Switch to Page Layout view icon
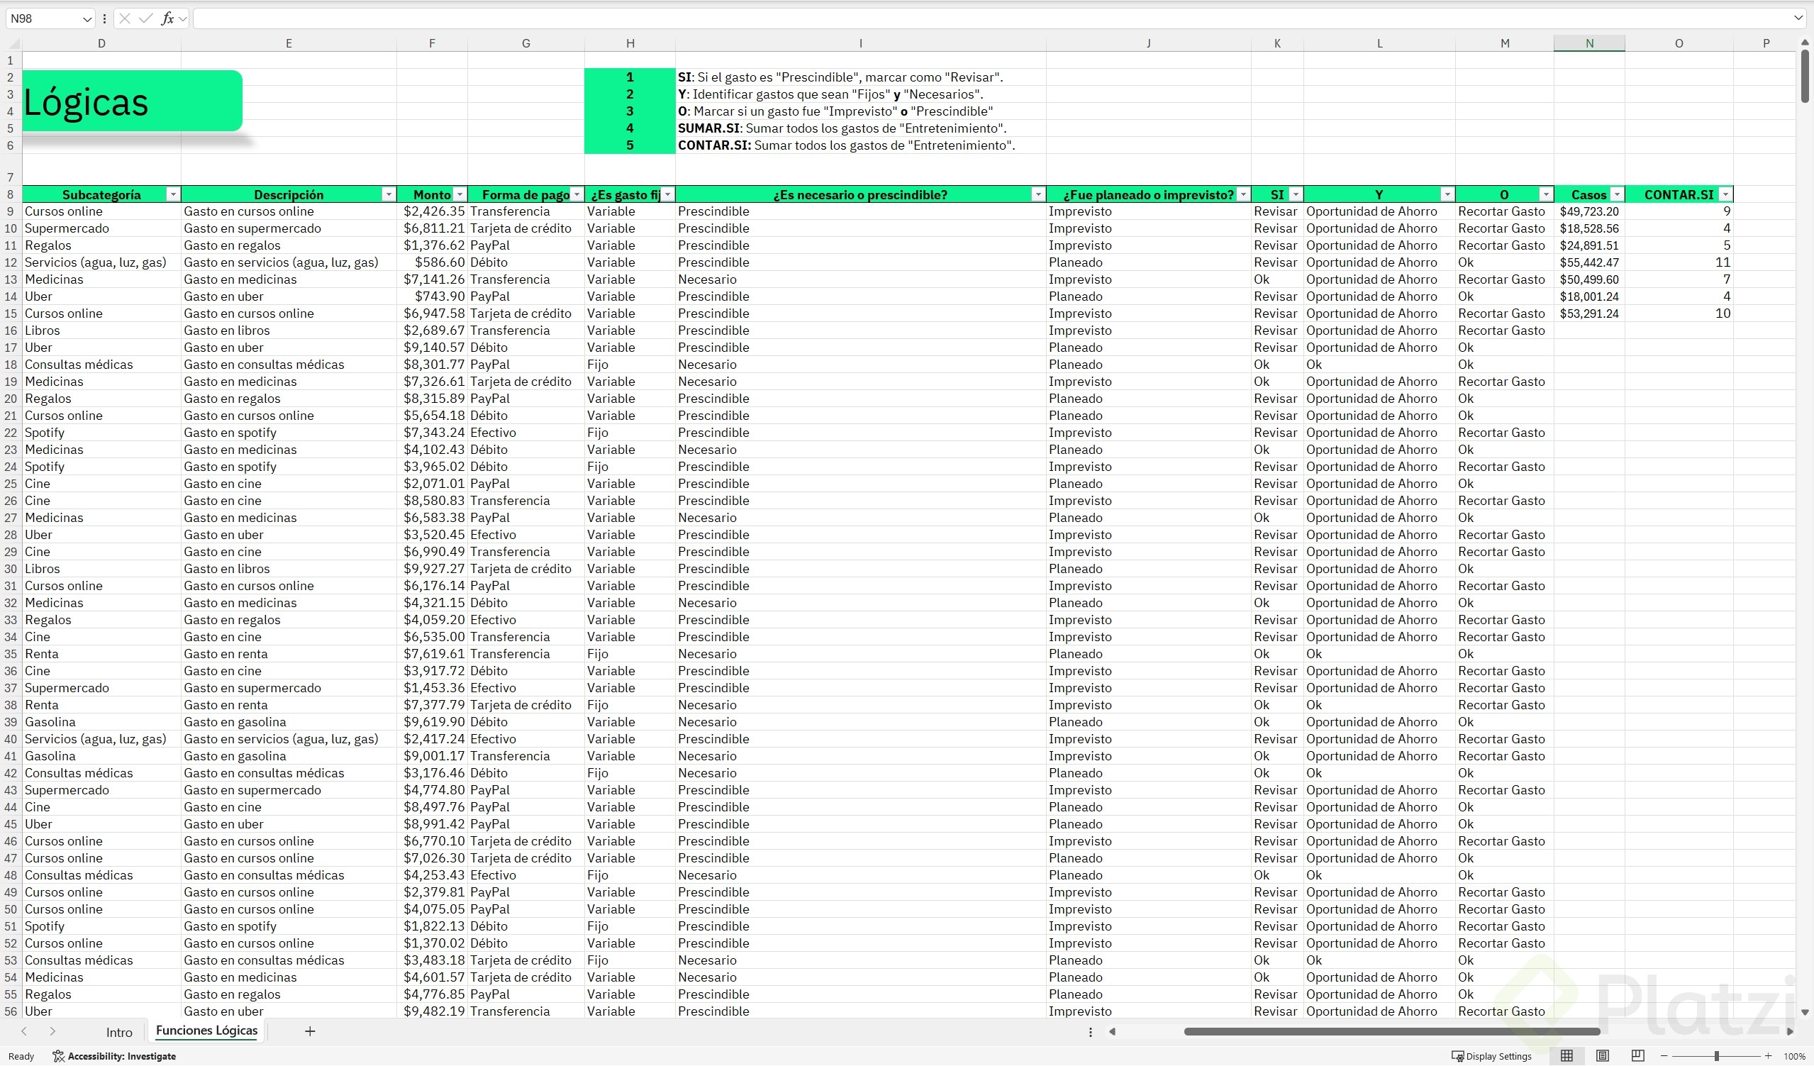This screenshot has width=1814, height=1066. point(1603,1056)
